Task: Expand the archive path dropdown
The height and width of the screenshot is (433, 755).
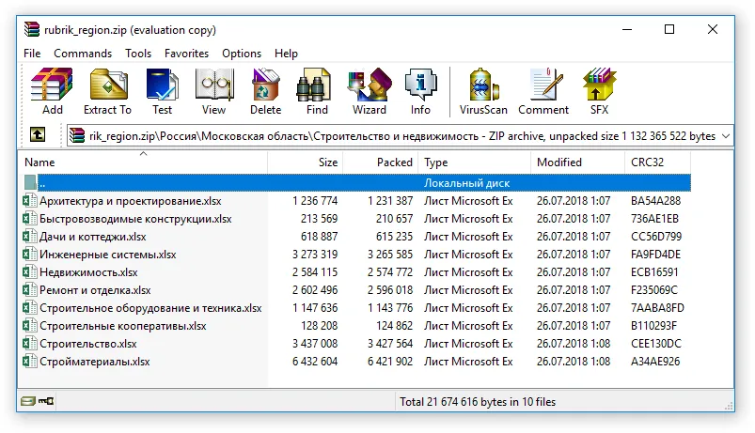Action: pyautogui.click(x=724, y=136)
